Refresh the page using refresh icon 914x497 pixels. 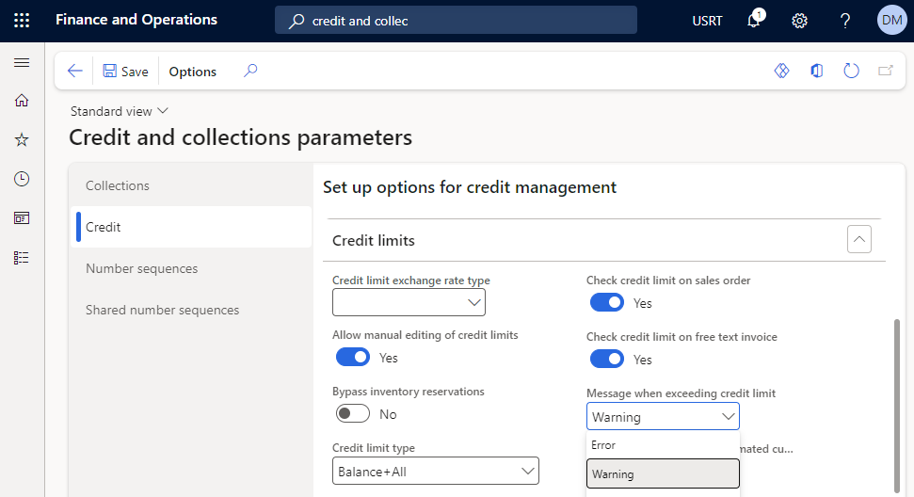[851, 72]
